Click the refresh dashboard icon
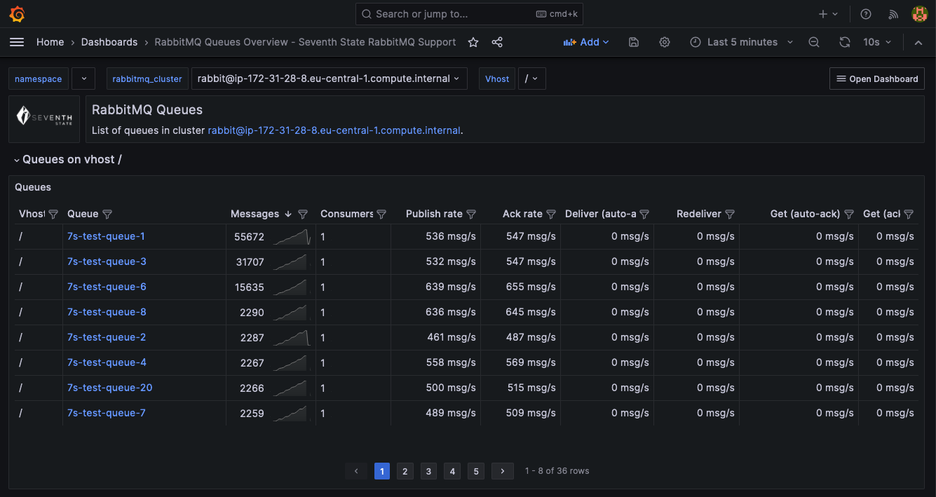The height and width of the screenshot is (497, 936). point(845,42)
